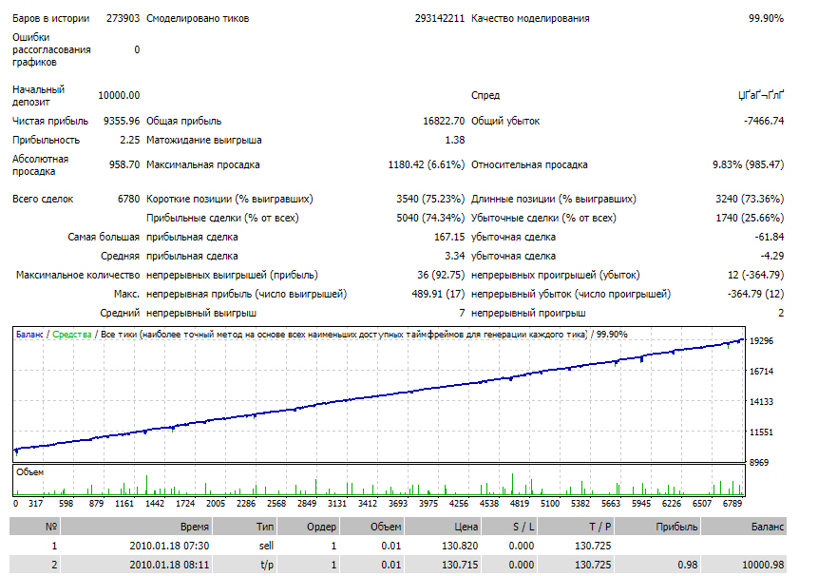Select the value 273903 for bars in history
The height and width of the screenshot is (576, 818).
point(124,18)
